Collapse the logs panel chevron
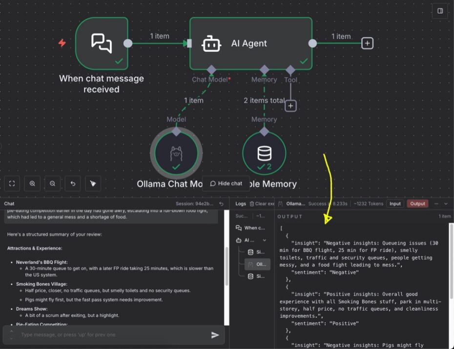Viewport: 454px width, 349px height. pyautogui.click(x=446, y=204)
